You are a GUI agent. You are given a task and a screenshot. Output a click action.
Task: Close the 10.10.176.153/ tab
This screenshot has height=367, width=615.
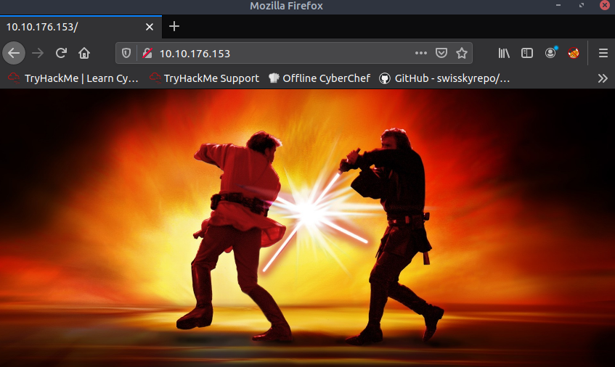coord(150,27)
